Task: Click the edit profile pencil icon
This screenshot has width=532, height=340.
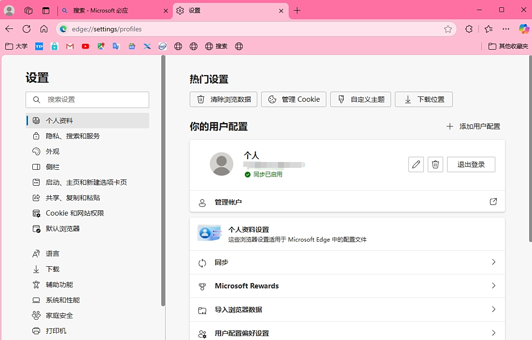Action: tap(416, 164)
